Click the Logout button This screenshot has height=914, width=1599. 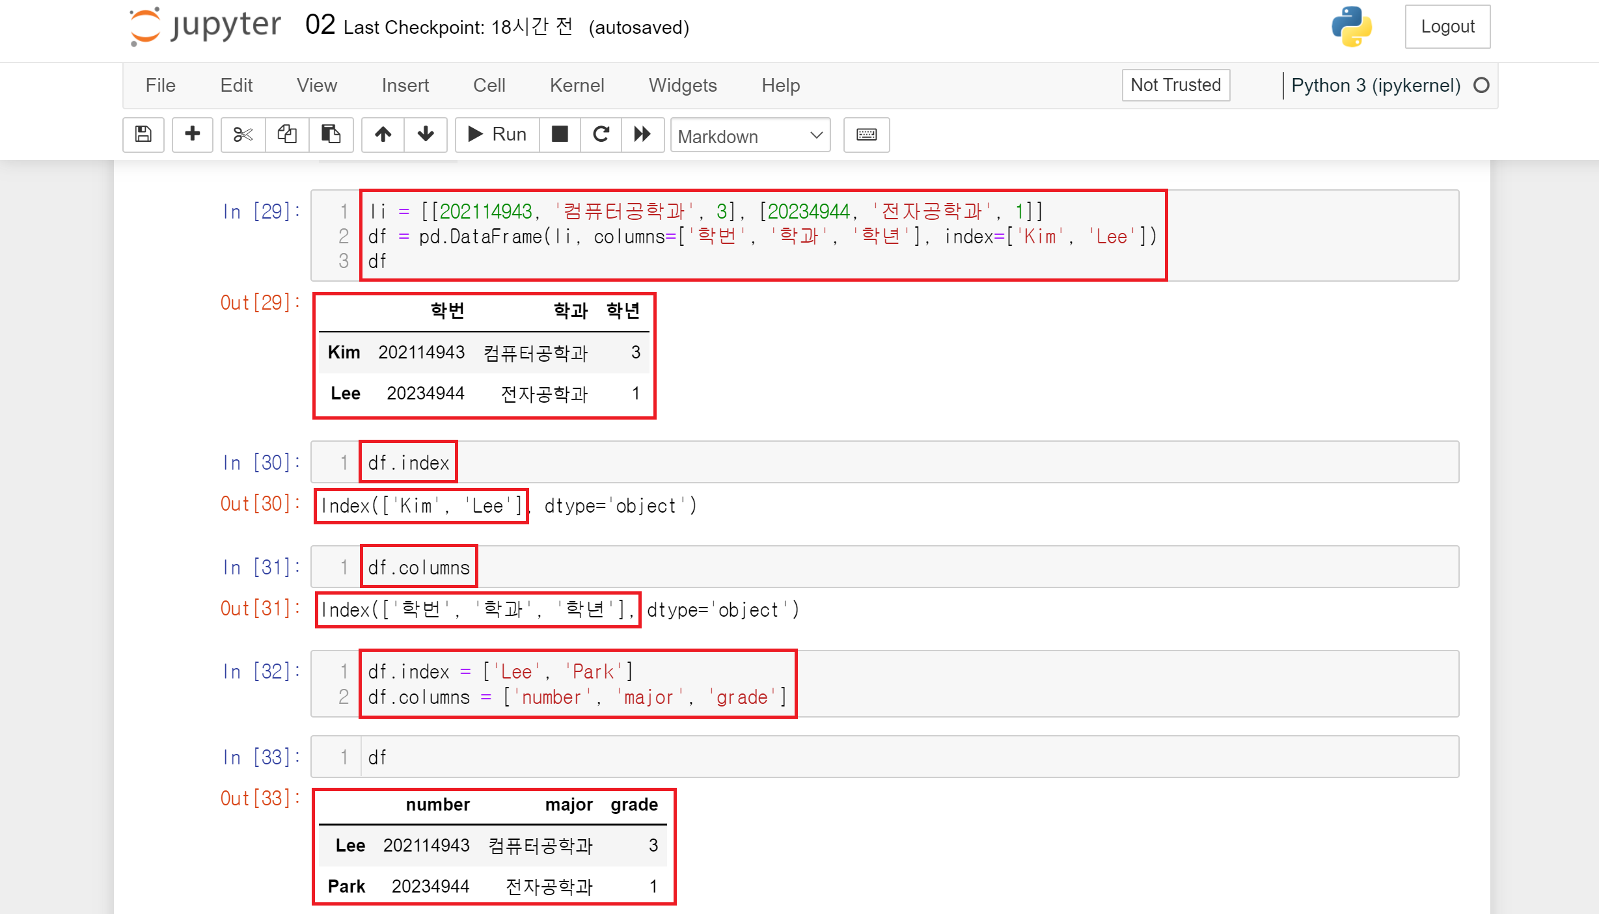pos(1447,27)
